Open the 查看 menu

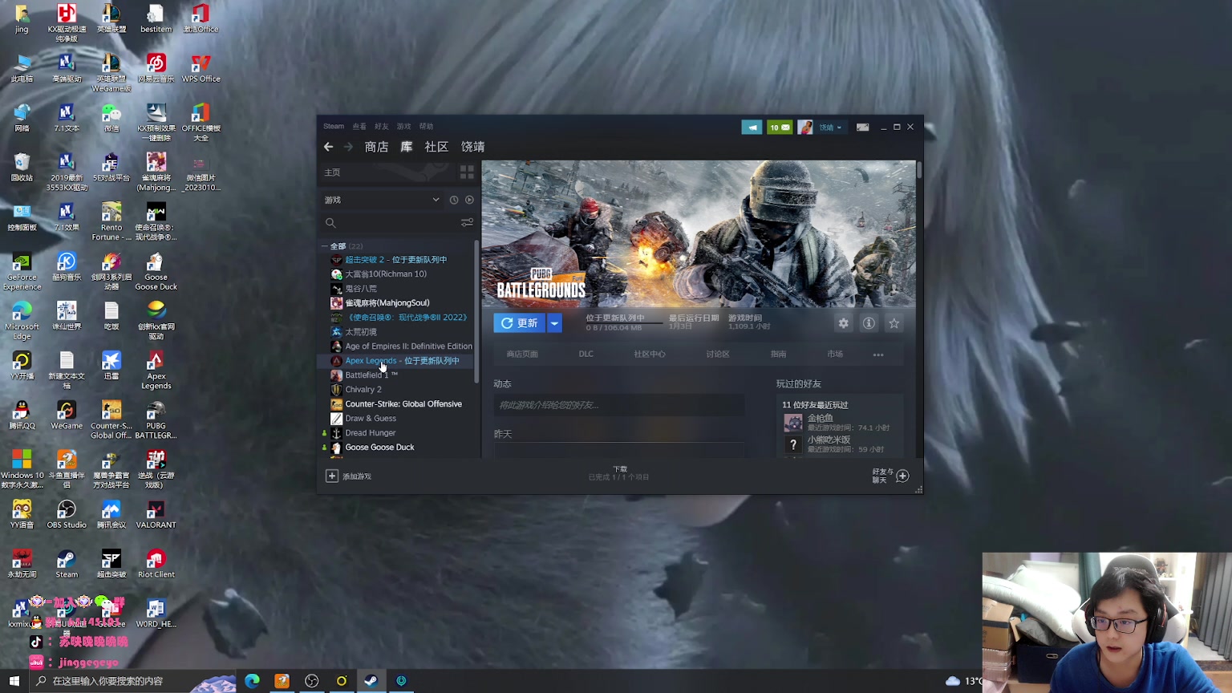tap(359, 127)
